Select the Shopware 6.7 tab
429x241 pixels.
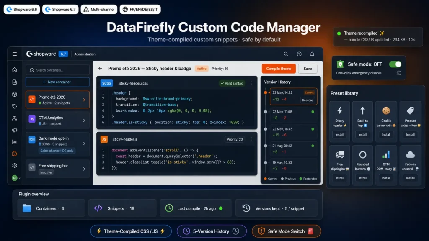(x=60, y=9)
